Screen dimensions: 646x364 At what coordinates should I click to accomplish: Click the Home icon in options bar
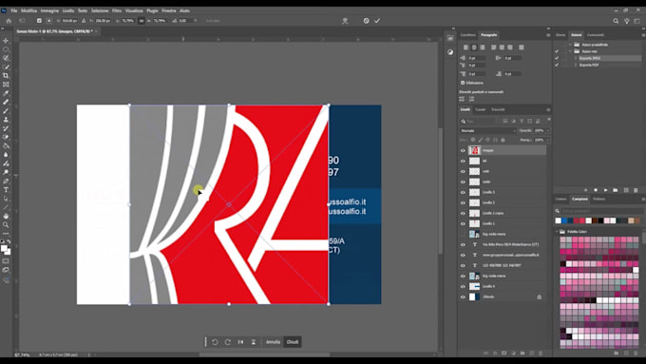pos(9,21)
